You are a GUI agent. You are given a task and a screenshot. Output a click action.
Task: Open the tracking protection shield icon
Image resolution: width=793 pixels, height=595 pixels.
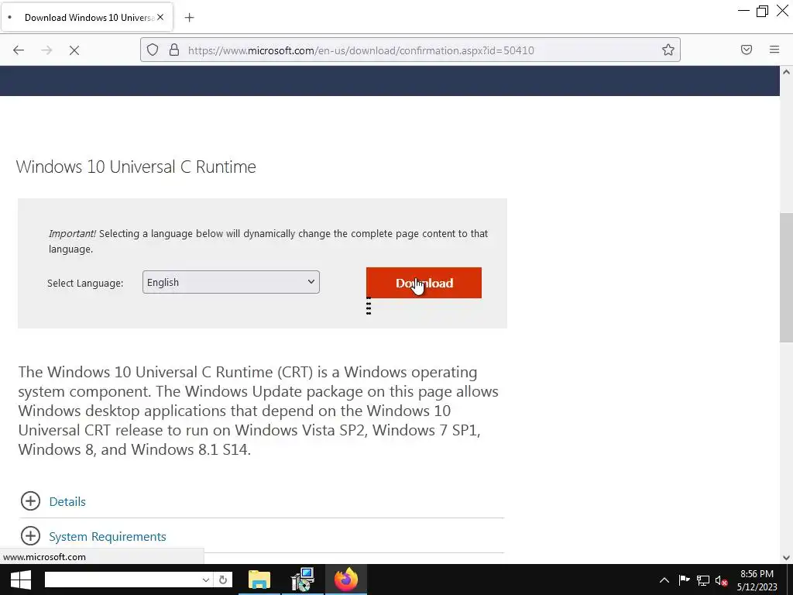153,50
